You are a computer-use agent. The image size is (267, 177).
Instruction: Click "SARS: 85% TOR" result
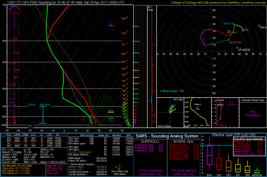pos(150,174)
